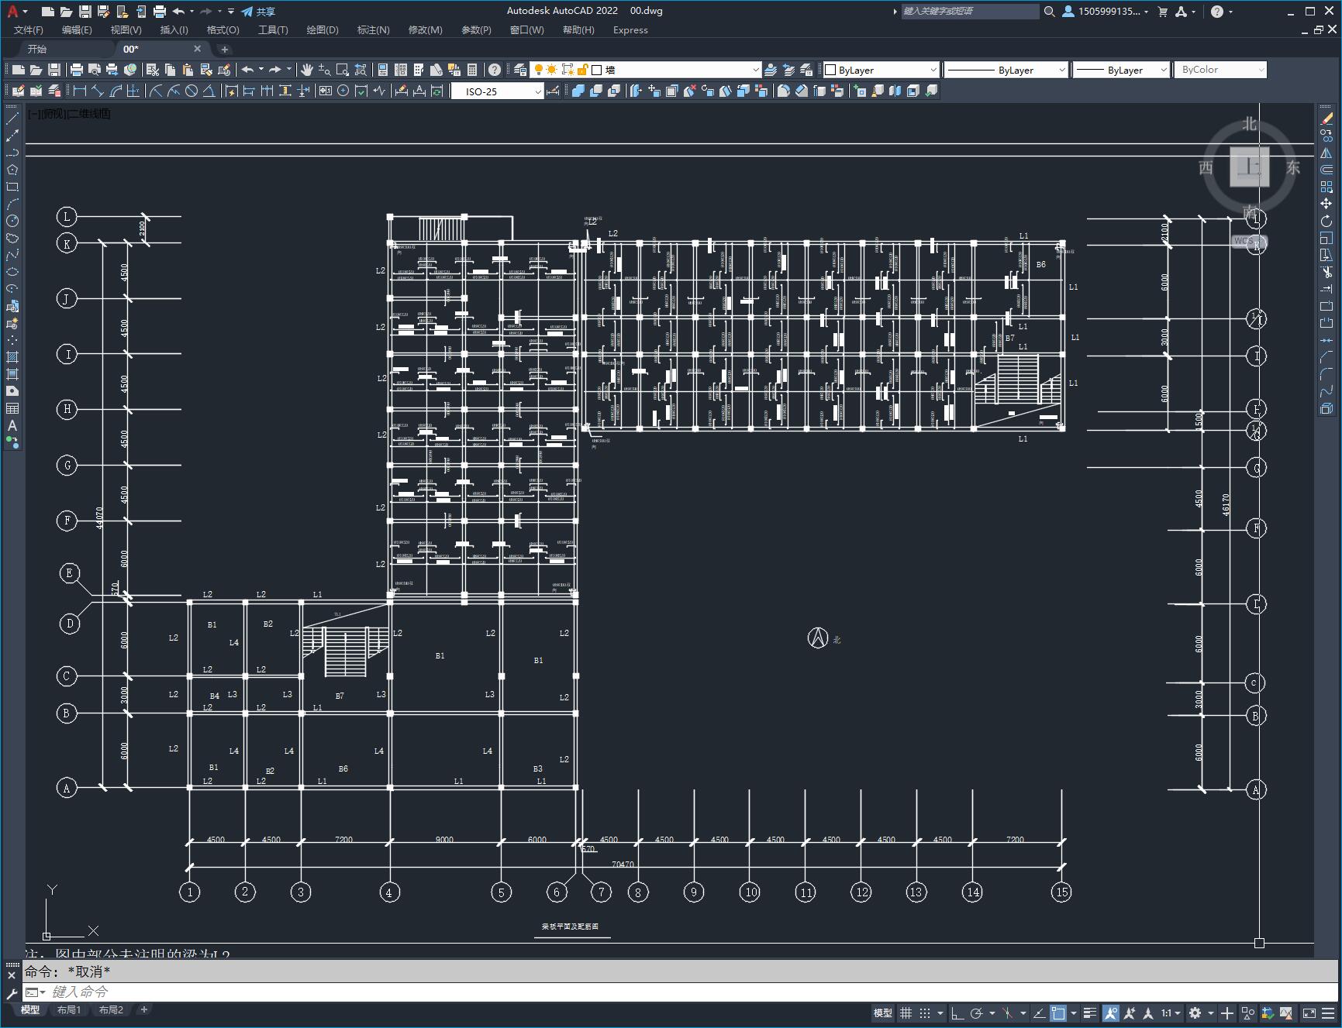Toggle object snap tracking in status bar
The height and width of the screenshot is (1028, 1342).
pos(1039,1013)
